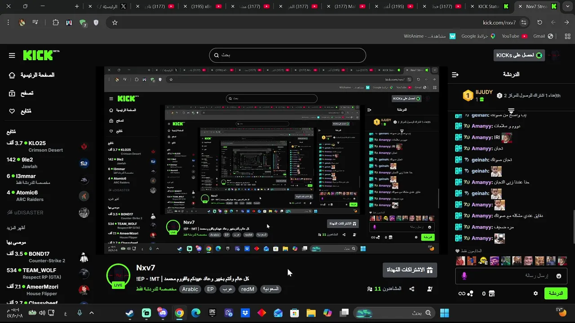Click the KICK beta logo
This screenshot has height=323, width=575.
pos(41,55)
